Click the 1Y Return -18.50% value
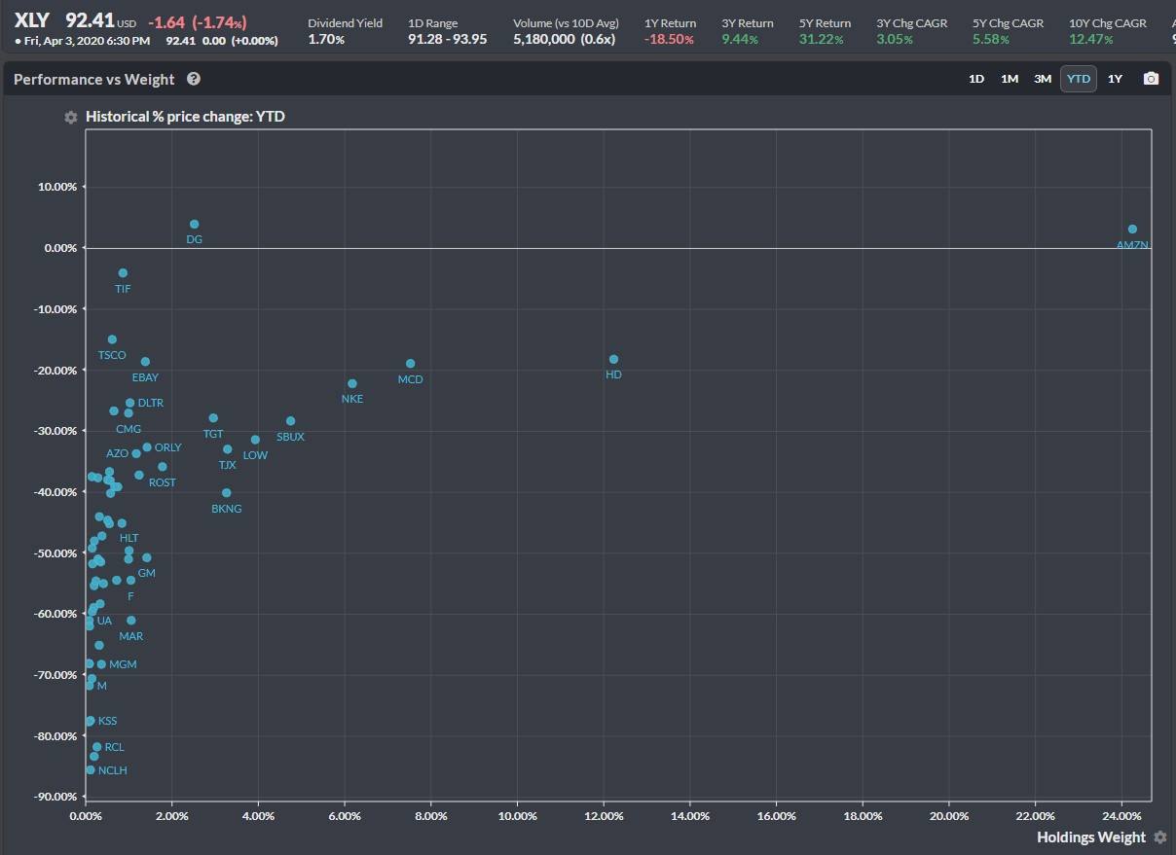 (x=669, y=40)
